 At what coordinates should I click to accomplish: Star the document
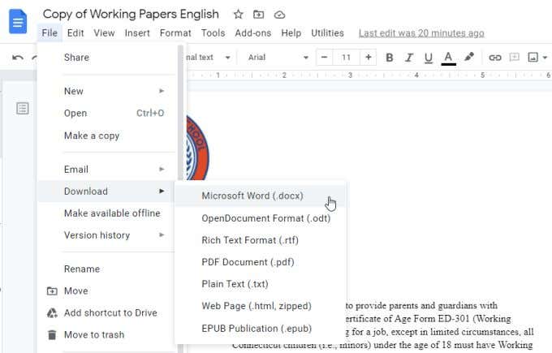pos(239,15)
